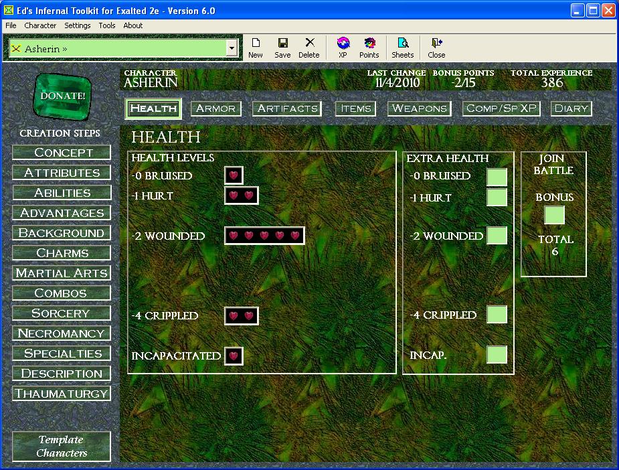Click the hearts box in -1 Hurt row

click(241, 195)
